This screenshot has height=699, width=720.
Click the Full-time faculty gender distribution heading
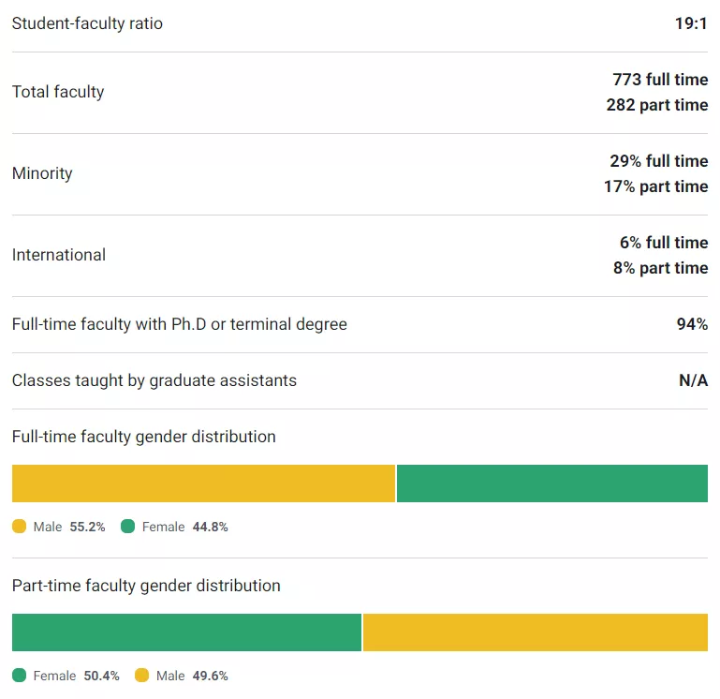click(144, 437)
